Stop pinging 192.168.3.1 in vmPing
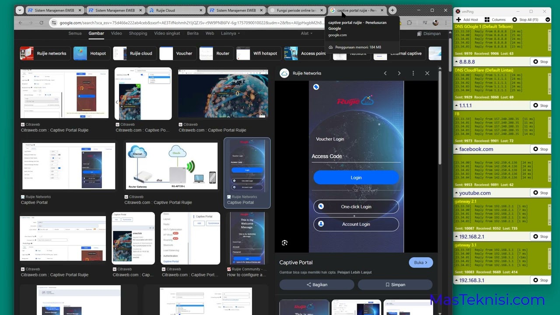 (x=540, y=280)
